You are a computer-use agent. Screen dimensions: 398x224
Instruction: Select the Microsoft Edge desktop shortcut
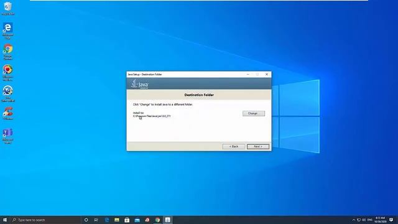pyautogui.click(x=7, y=30)
